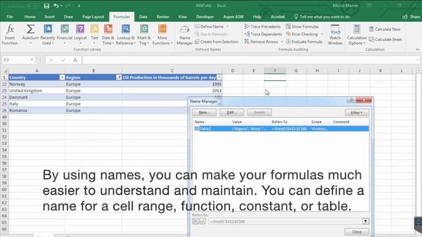The height and width of the screenshot is (237, 422).
Task: Click Error Checking
Action: [302, 34]
